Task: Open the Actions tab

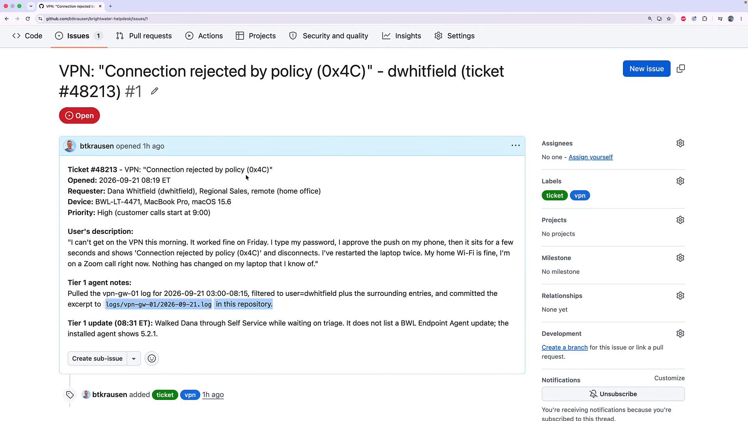Action: point(204,36)
